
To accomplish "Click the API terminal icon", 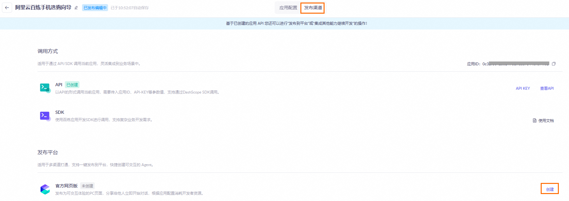I will click(45, 88).
